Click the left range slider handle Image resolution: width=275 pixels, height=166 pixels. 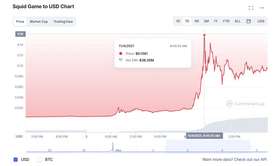point(166,146)
